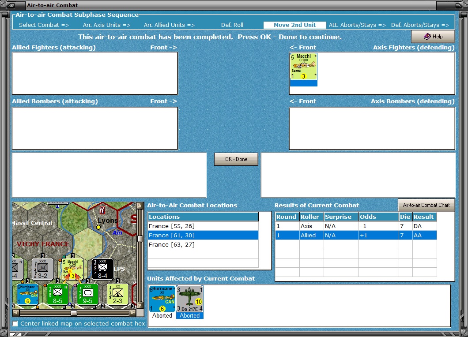Open the Air-to-air Combat Chart
The width and height of the screenshot is (468, 337).
[x=426, y=205]
